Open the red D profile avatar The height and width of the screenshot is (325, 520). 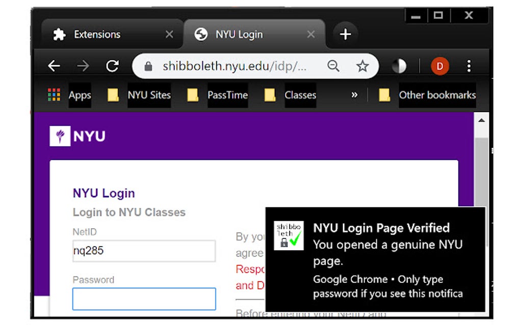point(439,66)
